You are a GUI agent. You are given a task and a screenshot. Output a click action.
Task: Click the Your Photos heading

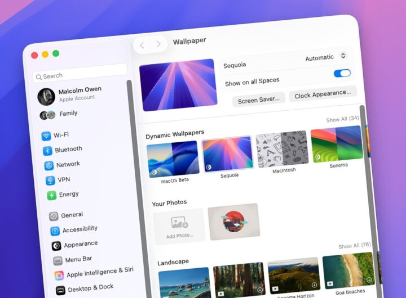[169, 203]
